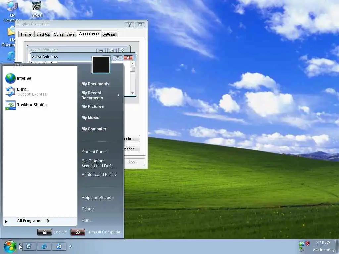Open Internet from the Start menu
The width and height of the screenshot is (339, 254).
(40, 78)
